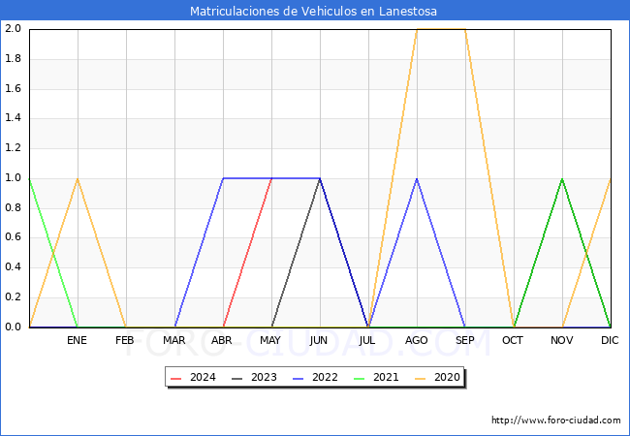Click the 2021 line peak at NOV
Image resolution: width=630 pixels, height=436 pixels.
click(x=562, y=178)
